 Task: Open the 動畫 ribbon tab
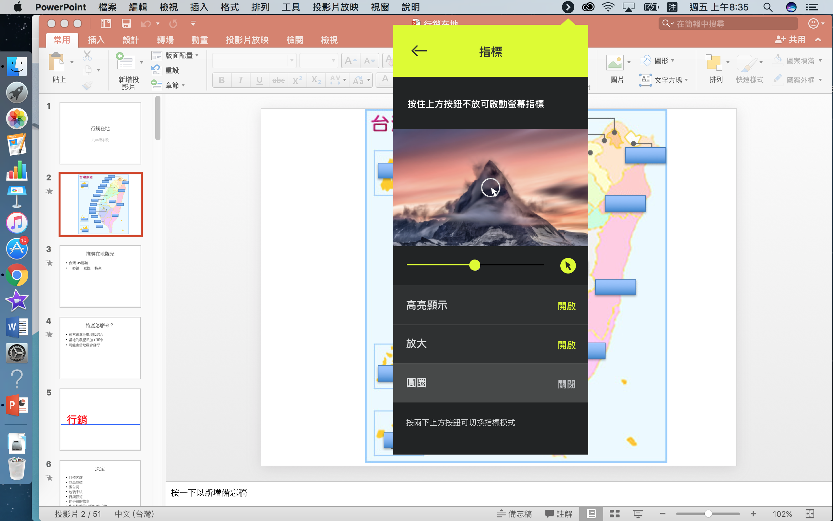[x=200, y=40]
